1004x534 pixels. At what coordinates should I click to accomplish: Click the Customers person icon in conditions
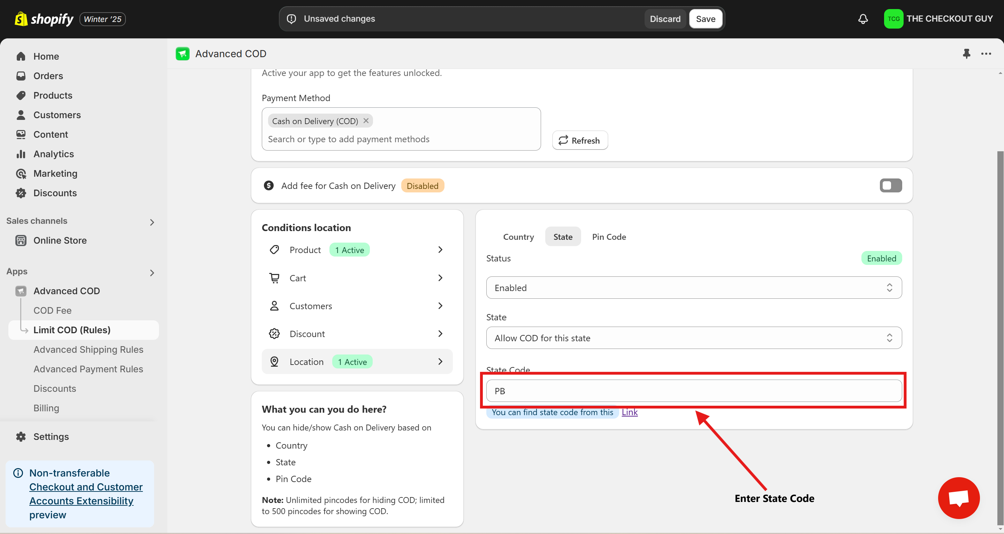(x=274, y=306)
